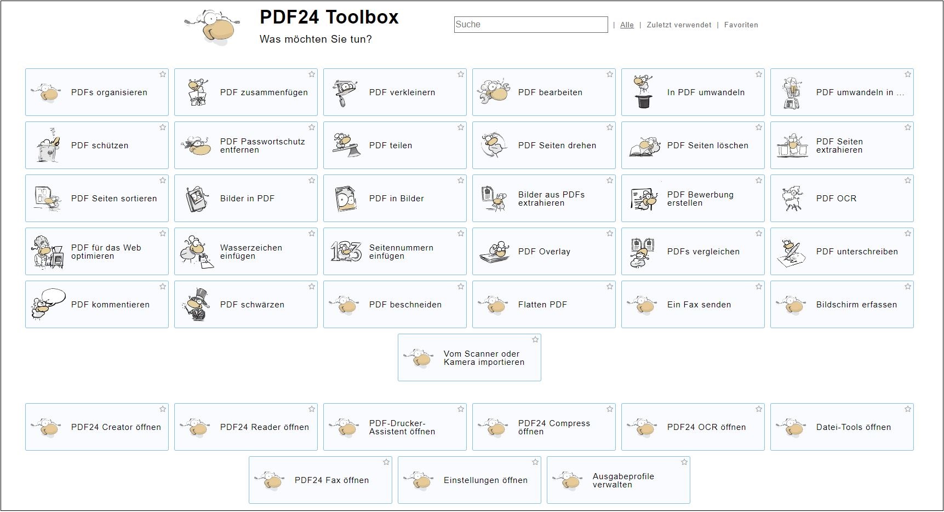Open the PDF teilen axe icon
Image resolution: width=944 pixels, height=512 pixels.
point(346,145)
